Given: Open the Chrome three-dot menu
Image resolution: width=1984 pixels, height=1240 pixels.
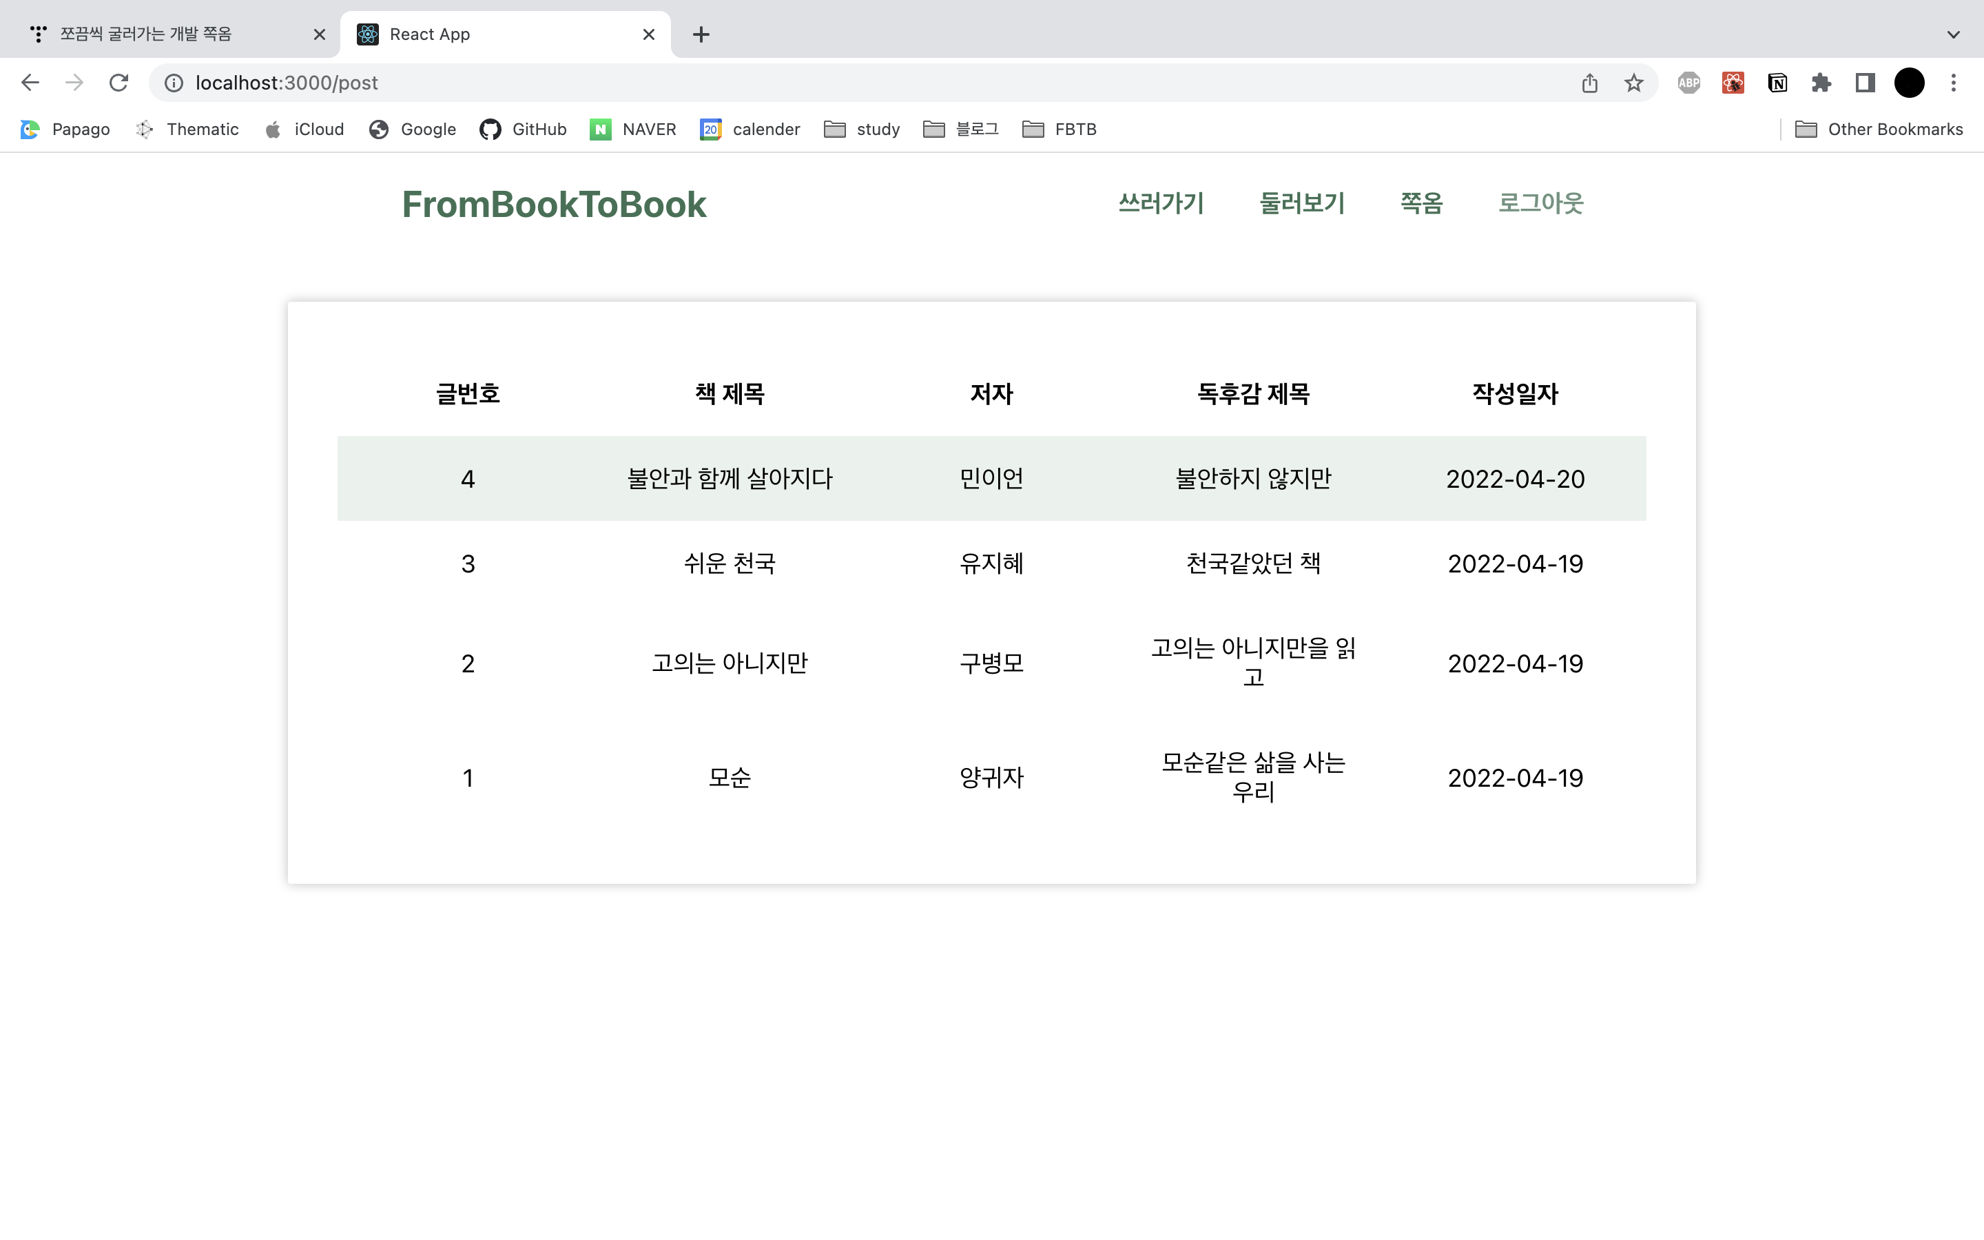Looking at the screenshot, I should coord(1953,83).
